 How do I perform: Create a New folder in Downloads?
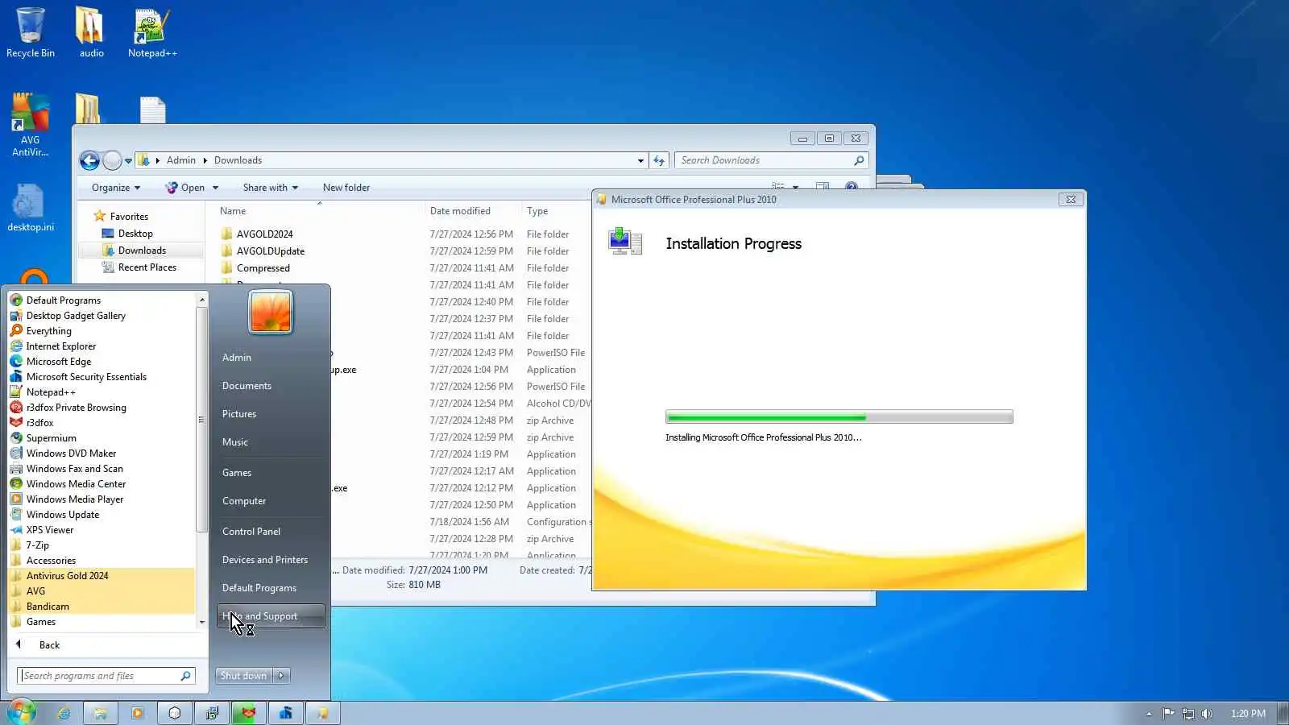click(x=346, y=188)
